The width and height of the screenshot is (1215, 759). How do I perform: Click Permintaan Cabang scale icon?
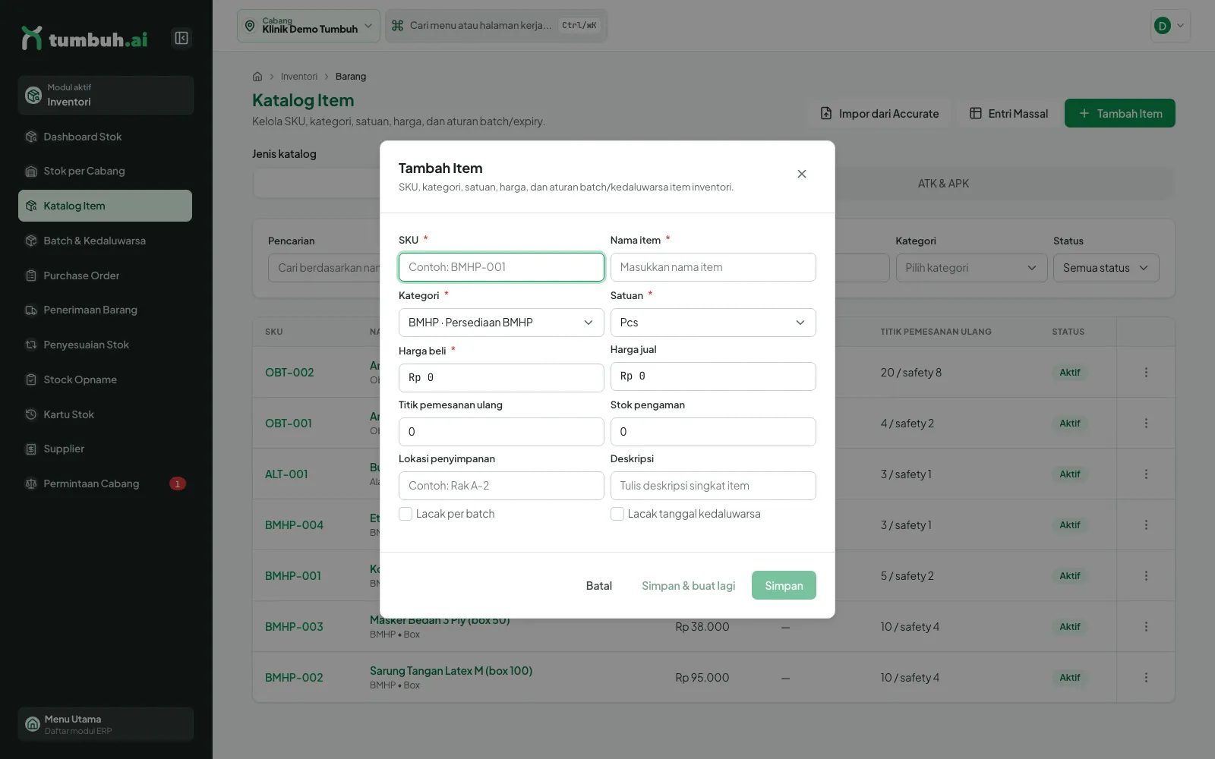pos(31,483)
